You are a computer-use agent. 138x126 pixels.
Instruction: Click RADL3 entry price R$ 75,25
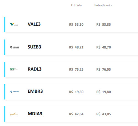tap(76, 69)
